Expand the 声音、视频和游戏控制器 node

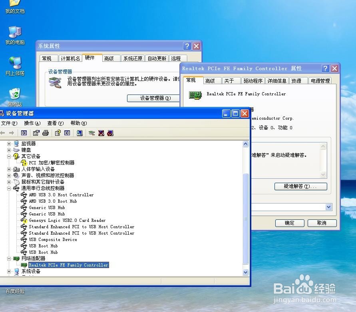click(x=9, y=175)
